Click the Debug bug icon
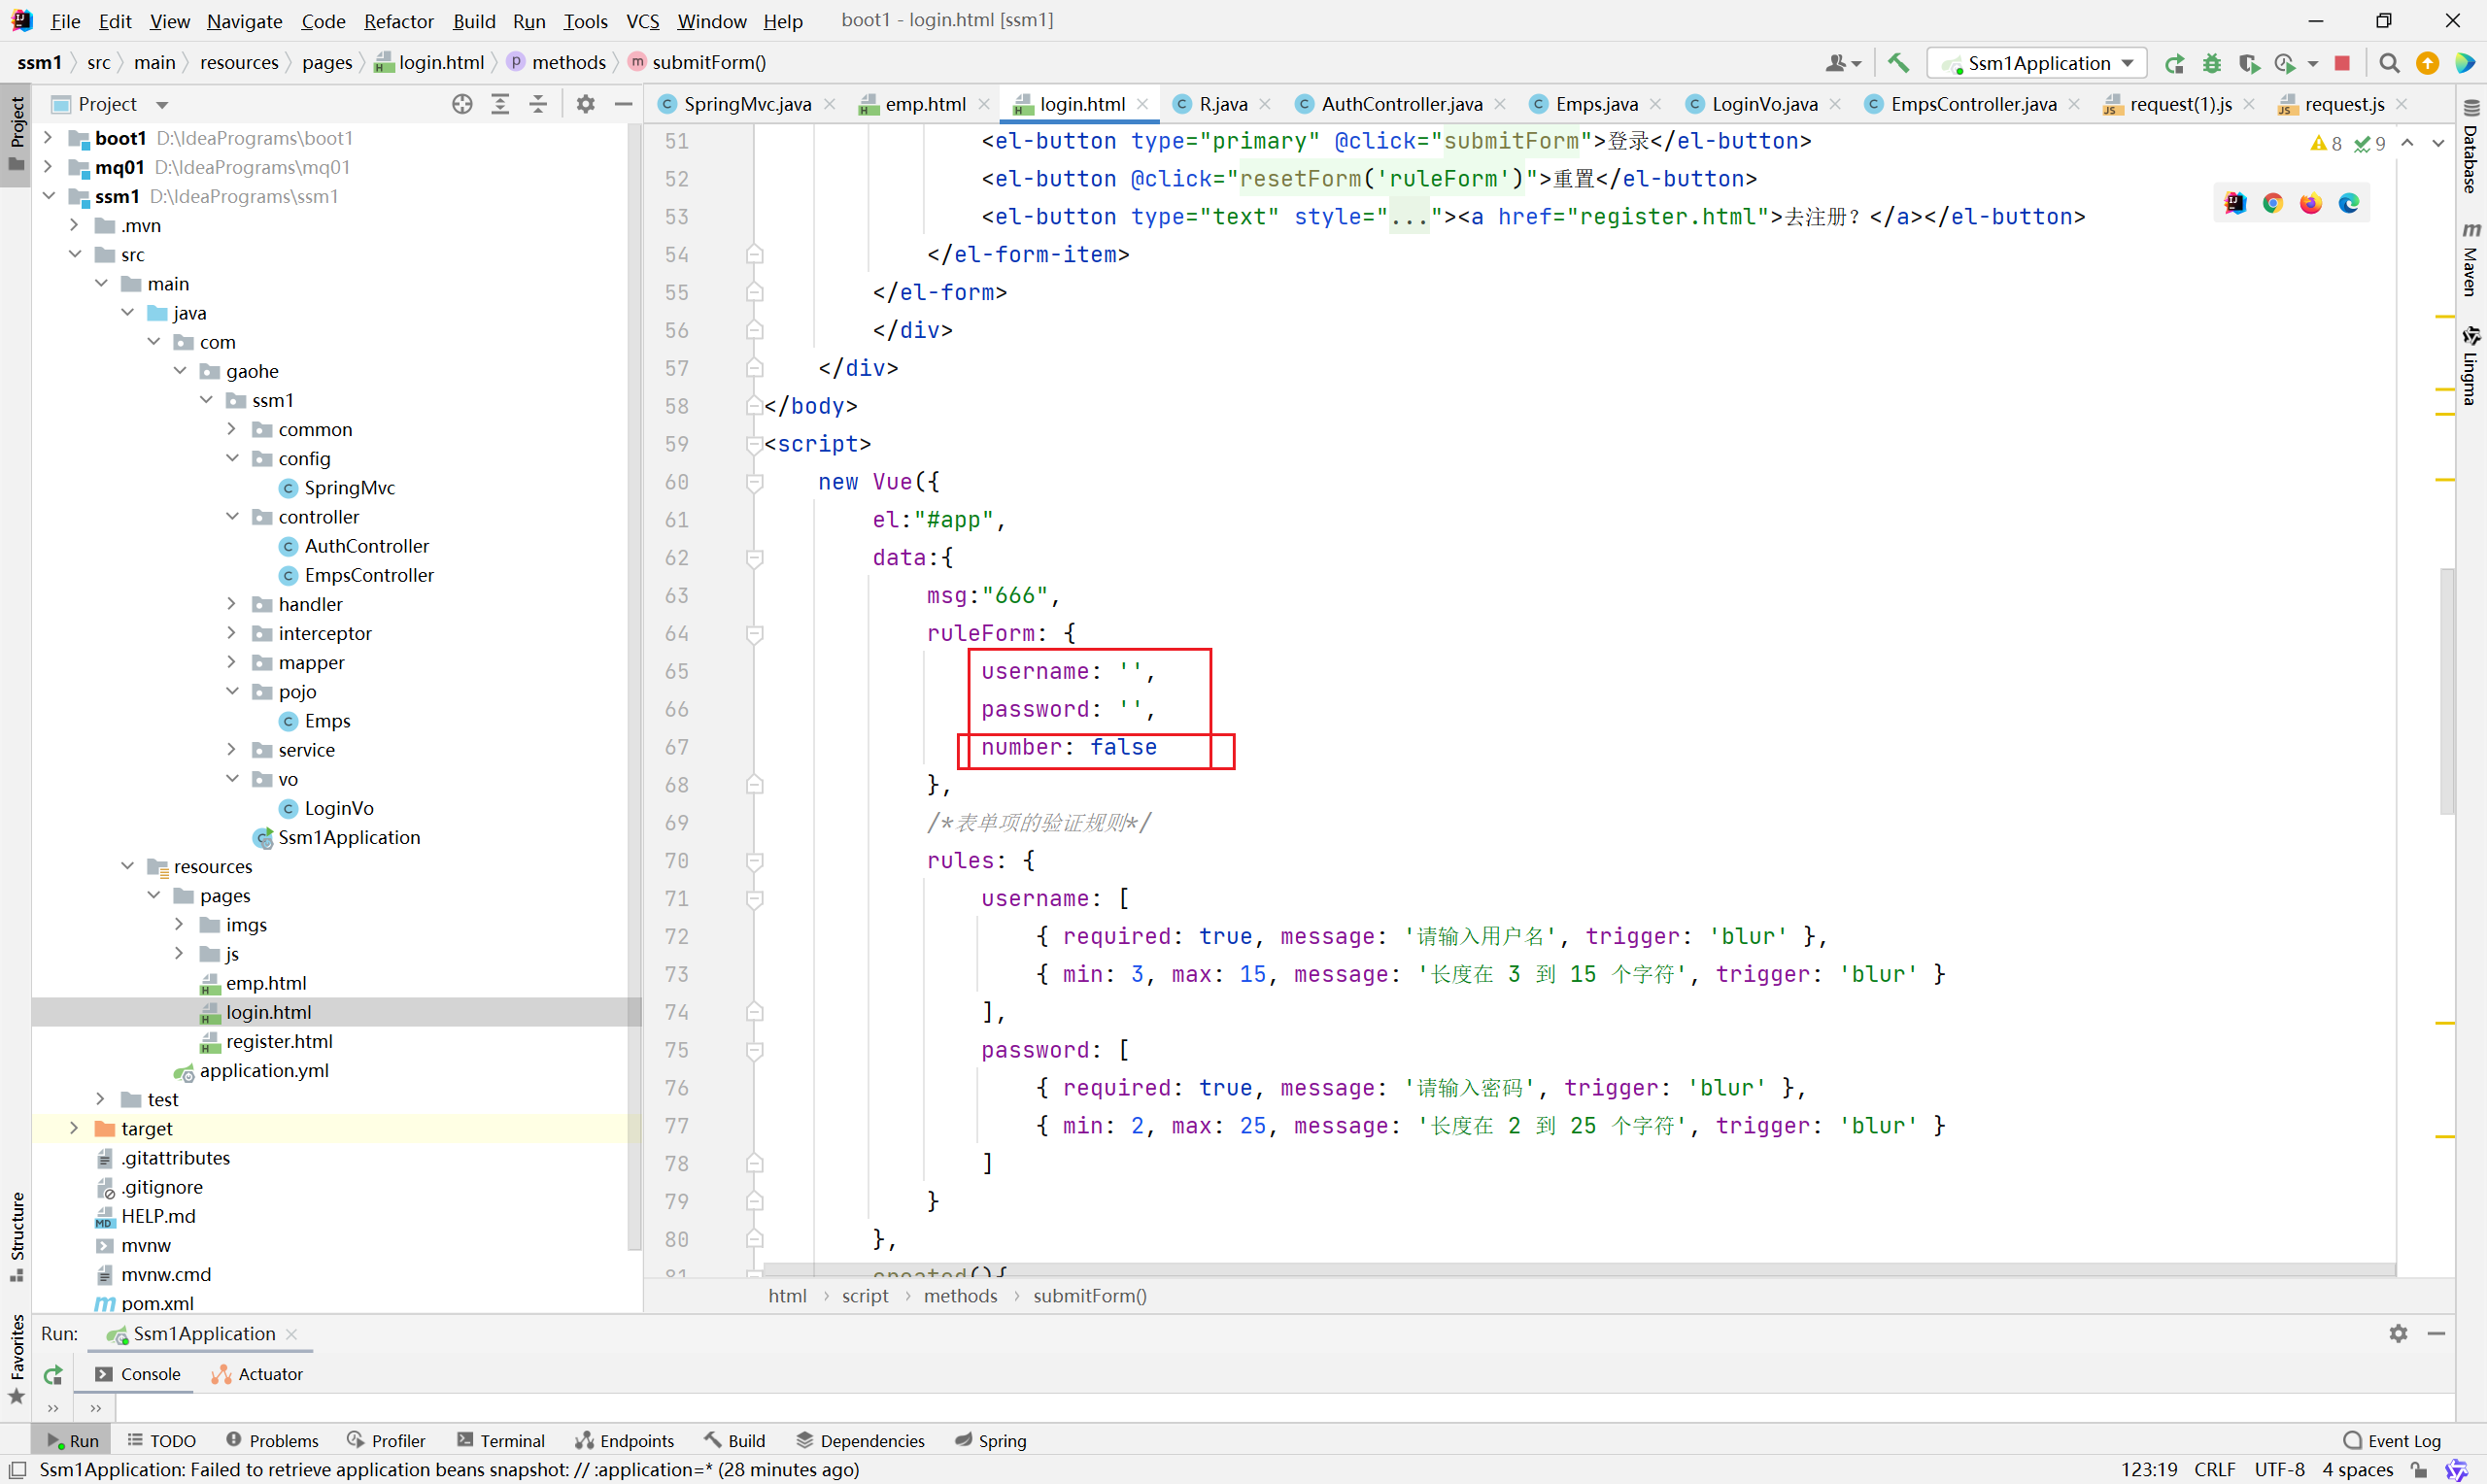 [2211, 63]
